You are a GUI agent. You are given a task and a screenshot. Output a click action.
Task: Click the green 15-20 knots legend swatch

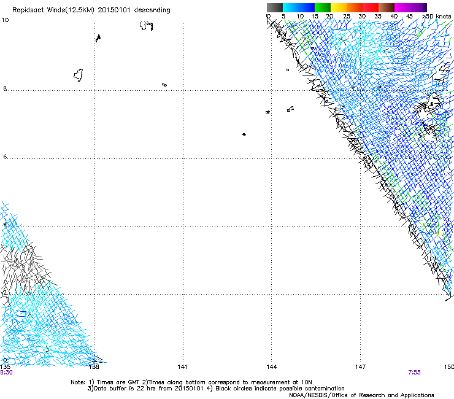[323, 7]
